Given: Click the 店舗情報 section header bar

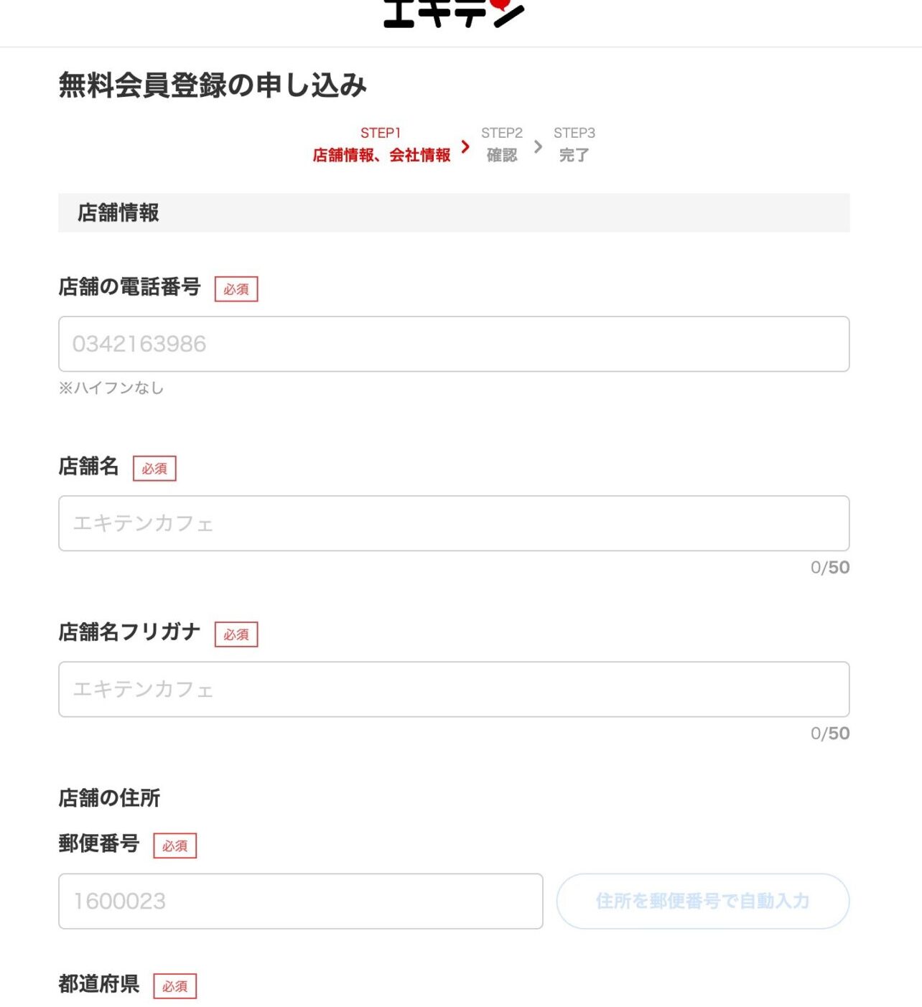Looking at the screenshot, I should pos(454,212).
